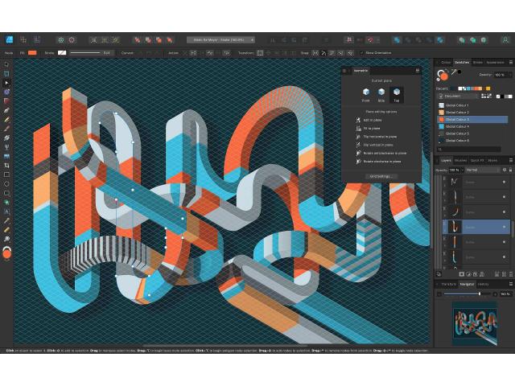Switch to the History tab
The image size is (515, 386).
click(483, 284)
